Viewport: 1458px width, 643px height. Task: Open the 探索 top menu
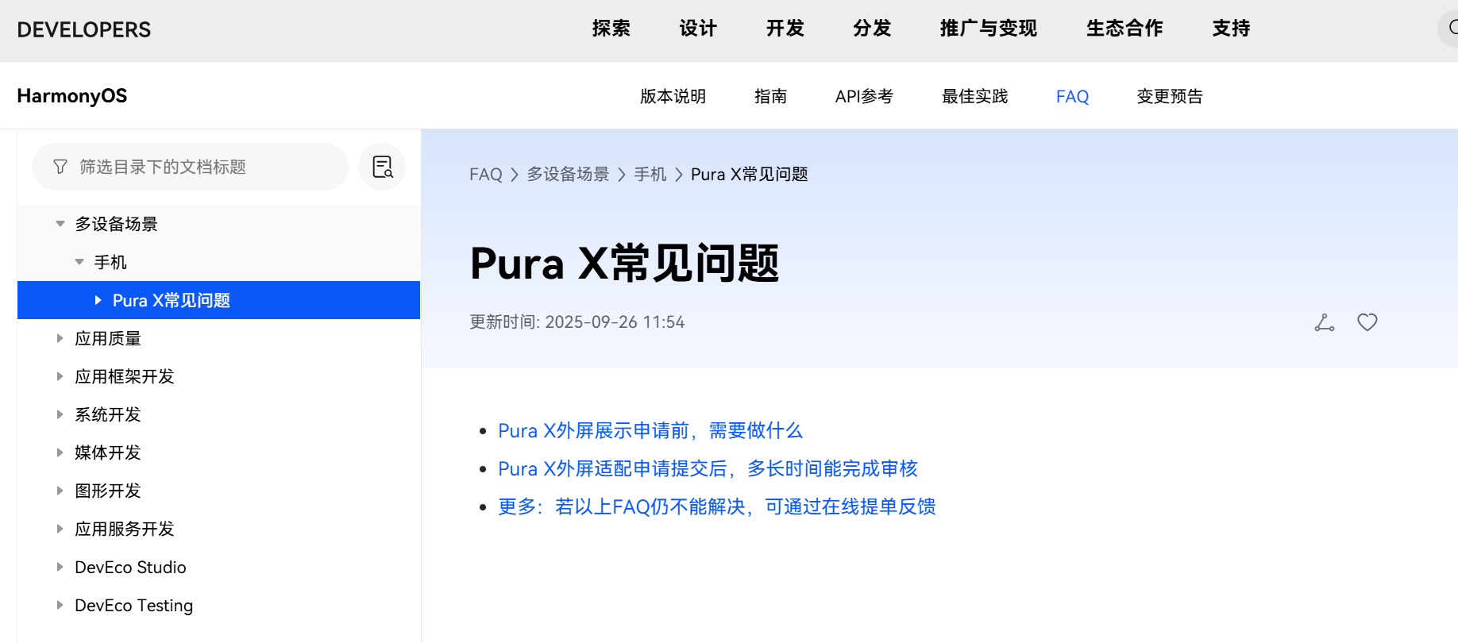pos(611,29)
